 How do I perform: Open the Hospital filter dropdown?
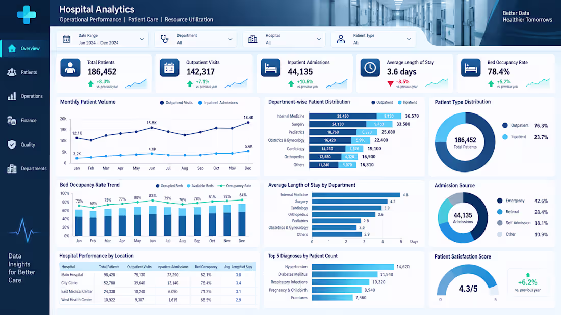[284, 39]
